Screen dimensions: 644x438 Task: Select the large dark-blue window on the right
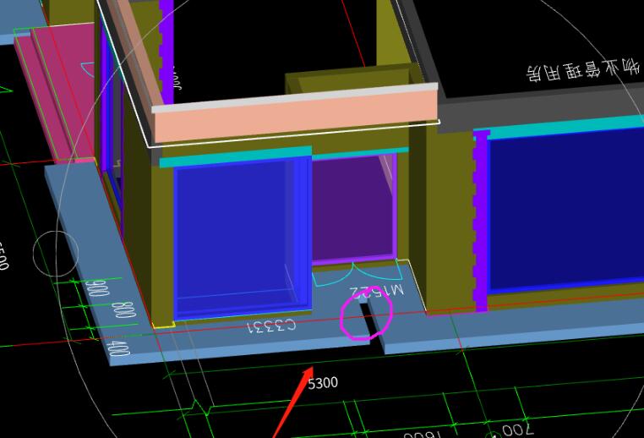(x=566, y=210)
